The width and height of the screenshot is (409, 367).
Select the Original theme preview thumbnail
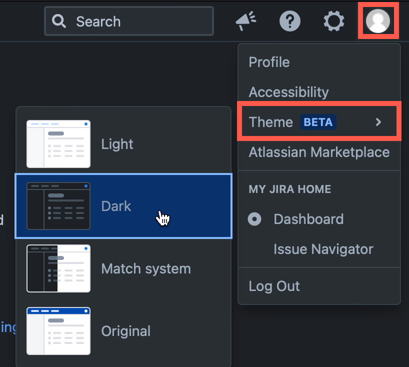pyautogui.click(x=58, y=330)
